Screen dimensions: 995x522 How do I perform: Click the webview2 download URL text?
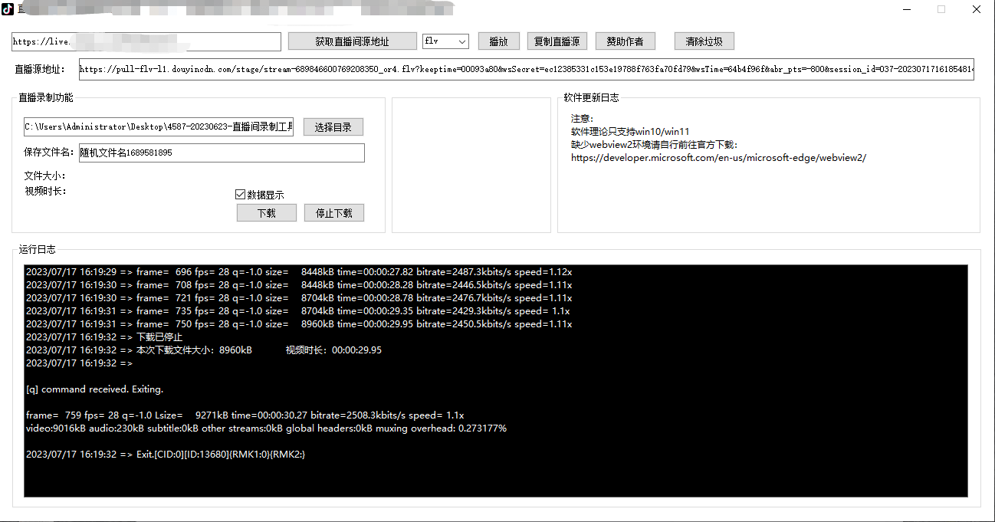coord(718,158)
